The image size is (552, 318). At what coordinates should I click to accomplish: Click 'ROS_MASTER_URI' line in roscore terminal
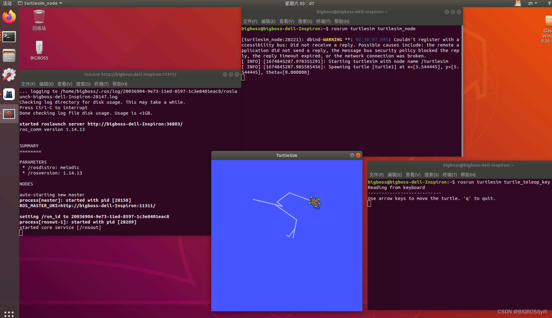[87, 206]
